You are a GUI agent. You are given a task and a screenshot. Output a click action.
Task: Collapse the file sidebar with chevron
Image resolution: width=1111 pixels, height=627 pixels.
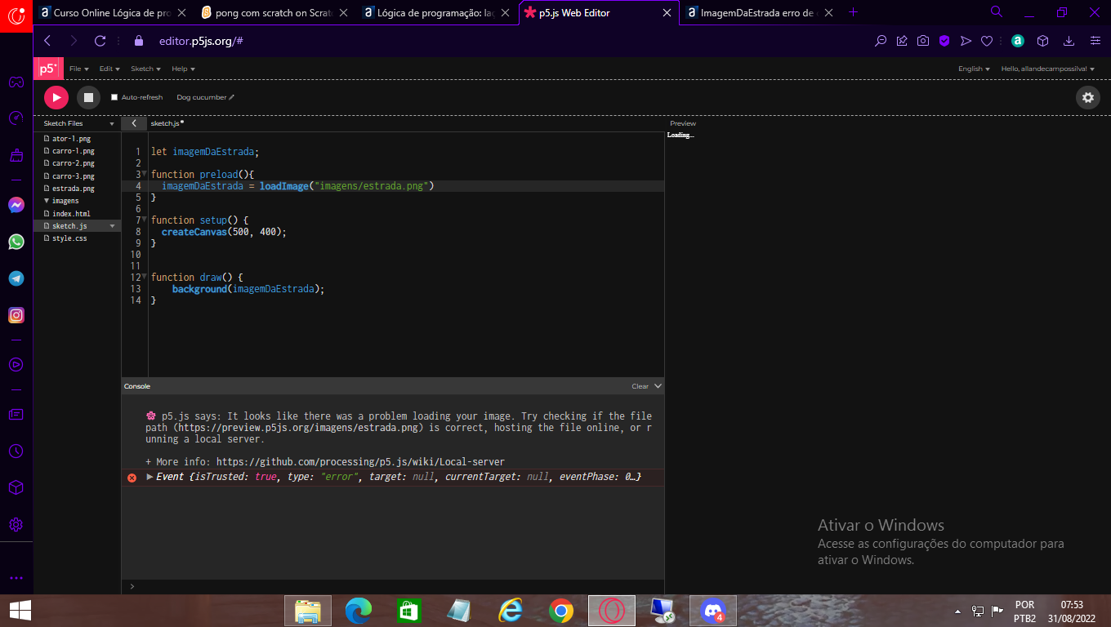pyautogui.click(x=134, y=123)
